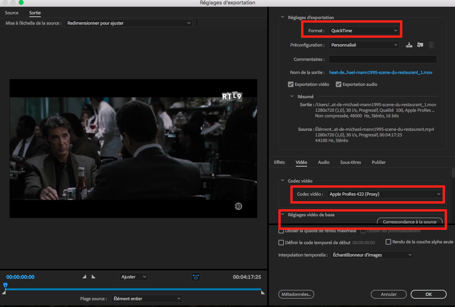Click the green macOS fullscreen button
The height and width of the screenshot is (307, 455).
21,3
